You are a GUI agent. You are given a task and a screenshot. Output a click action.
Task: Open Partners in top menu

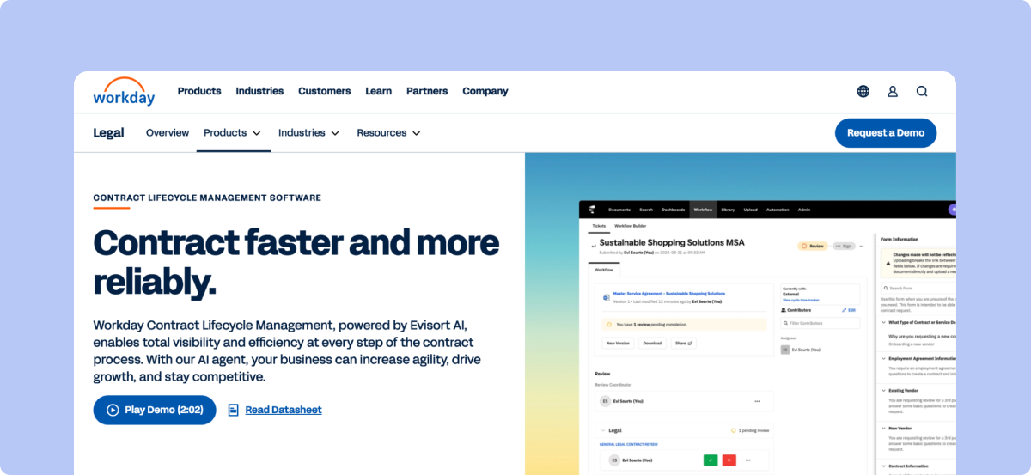point(427,91)
